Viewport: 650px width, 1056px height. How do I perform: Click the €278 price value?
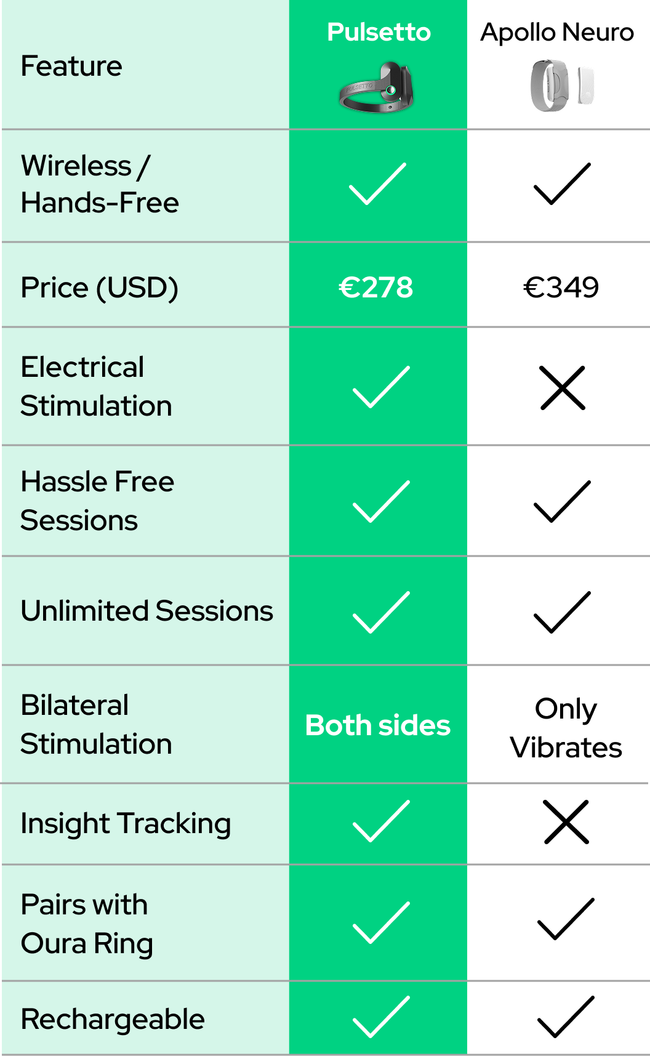376,288
